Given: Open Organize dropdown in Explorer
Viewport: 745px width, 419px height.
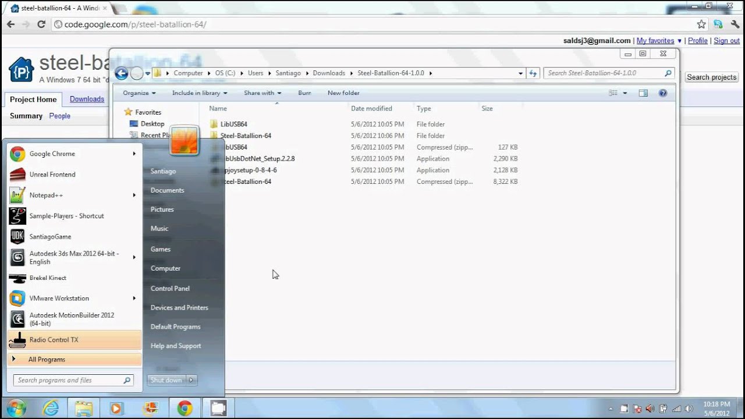Looking at the screenshot, I should point(139,93).
